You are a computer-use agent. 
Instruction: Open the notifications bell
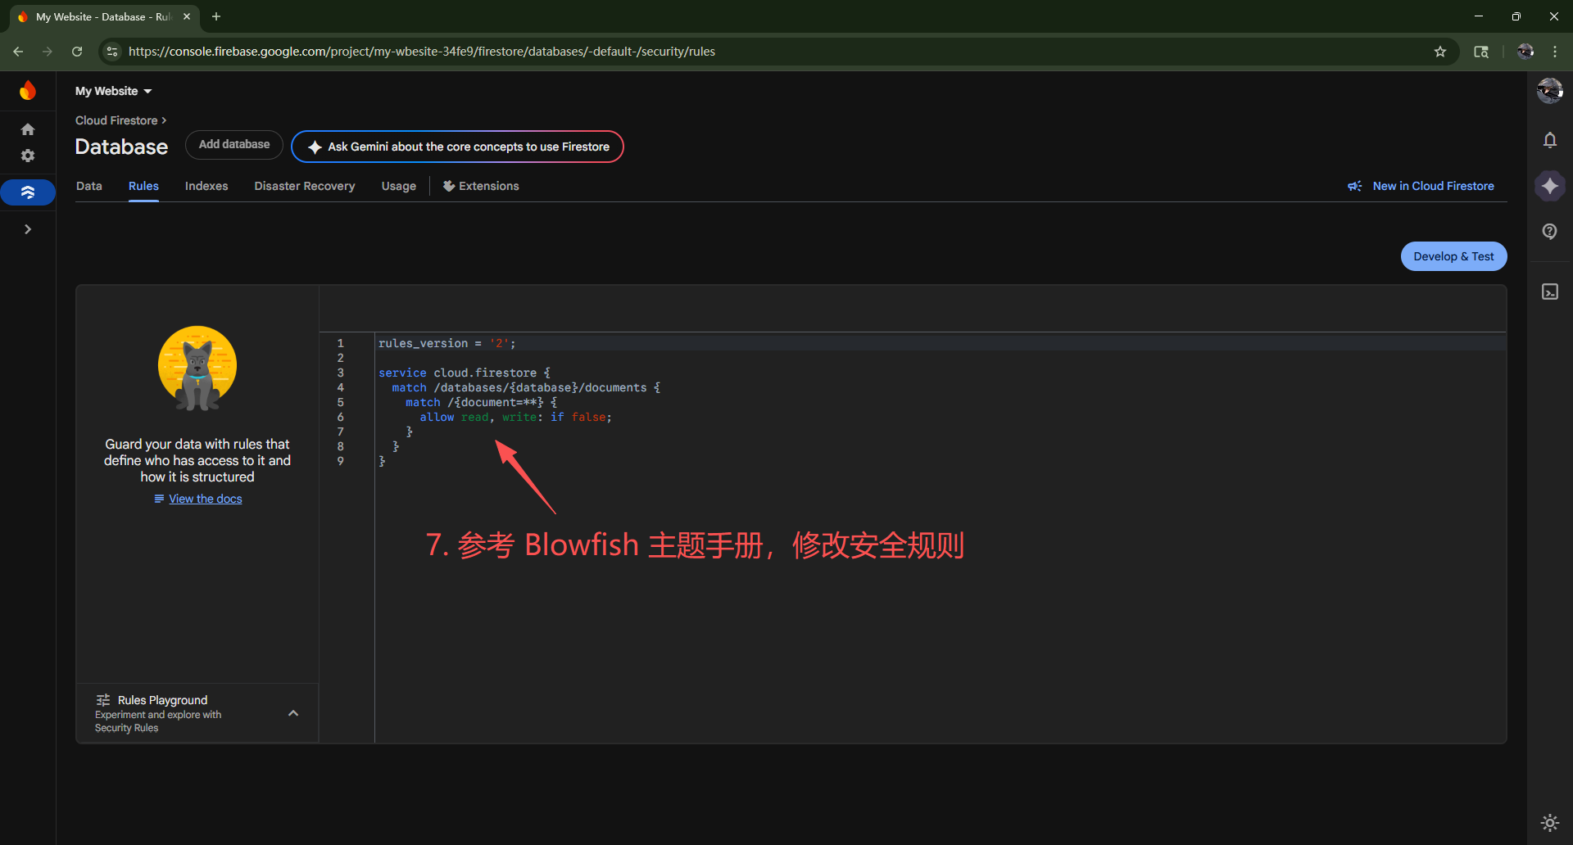tap(1549, 140)
